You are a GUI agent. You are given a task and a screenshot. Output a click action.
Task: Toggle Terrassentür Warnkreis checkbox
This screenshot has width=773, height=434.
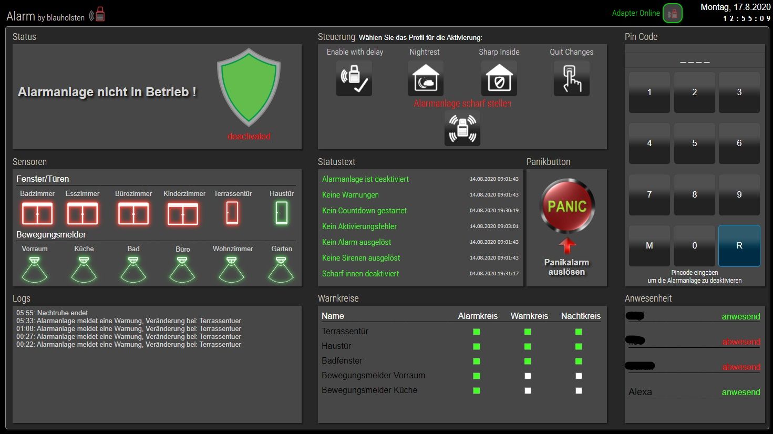click(x=528, y=332)
